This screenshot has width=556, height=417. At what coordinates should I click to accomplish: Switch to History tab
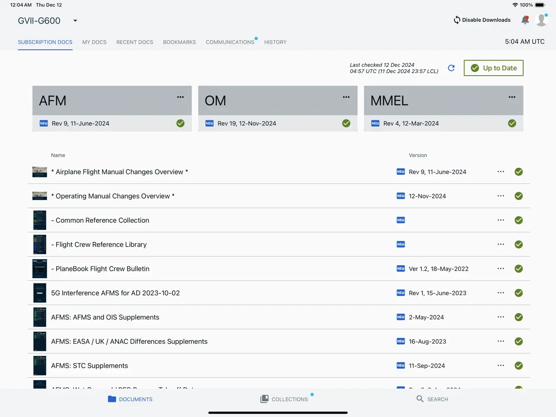coord(275,42)
